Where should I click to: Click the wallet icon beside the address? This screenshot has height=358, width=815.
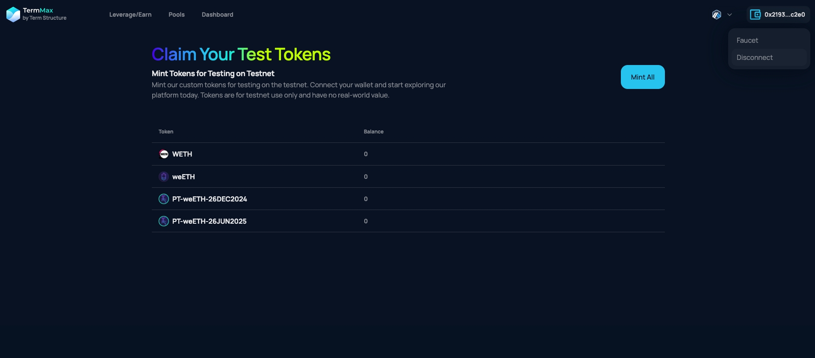[x=755, y=15]
